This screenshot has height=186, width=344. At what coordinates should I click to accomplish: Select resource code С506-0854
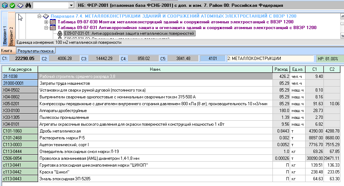[20, 158]
